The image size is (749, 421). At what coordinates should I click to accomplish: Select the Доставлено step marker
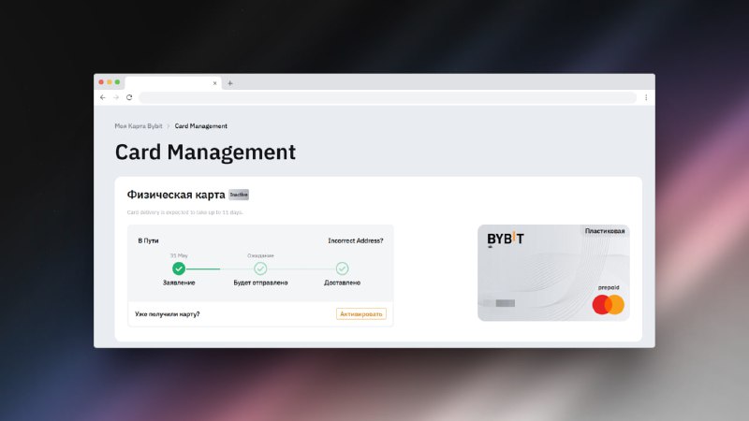pyautogui.click(x=342, y=269)
